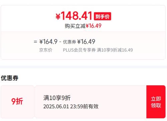Open the PLUS会员专享券 description

79,50
